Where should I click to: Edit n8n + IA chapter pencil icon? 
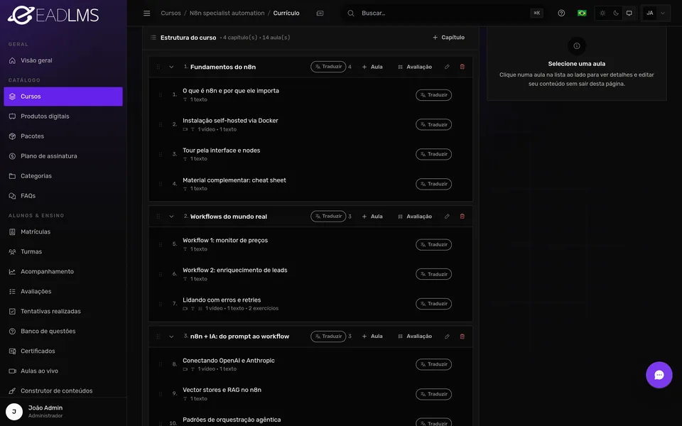point(447,337)
